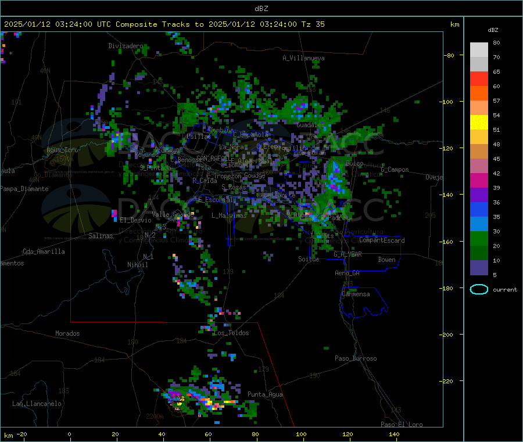Image resolution: width=523 pixels, height=442 pixels.
Task: Click the 'A_Villanueva' map label
Action: 303,58
